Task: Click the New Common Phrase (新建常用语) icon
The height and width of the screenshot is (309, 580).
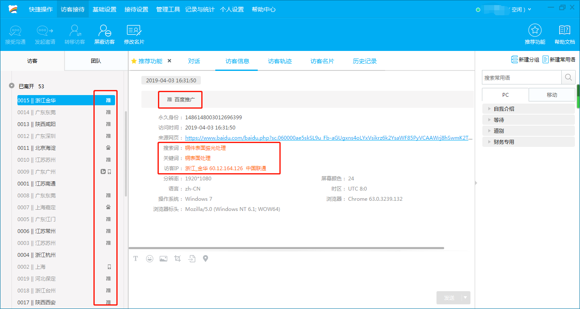Action: (x=546, y=60)
